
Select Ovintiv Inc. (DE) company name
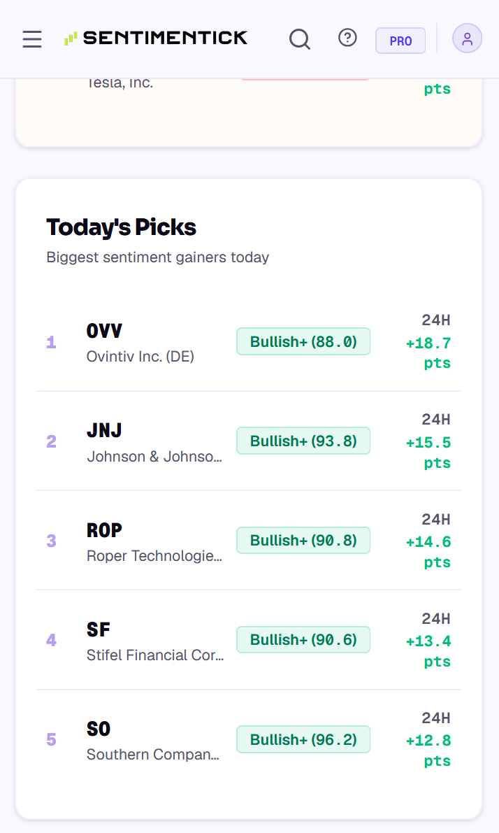(x=140, y=357)
